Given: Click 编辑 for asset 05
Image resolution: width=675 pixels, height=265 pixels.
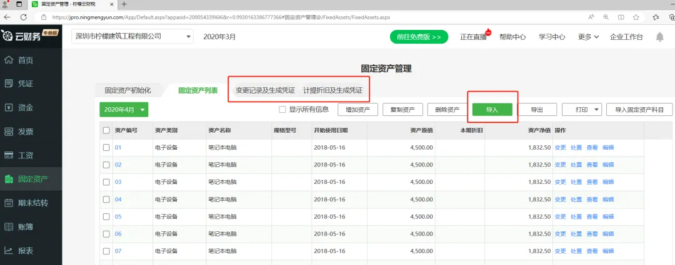Looking at the screenshot, I should coord(608,216).
